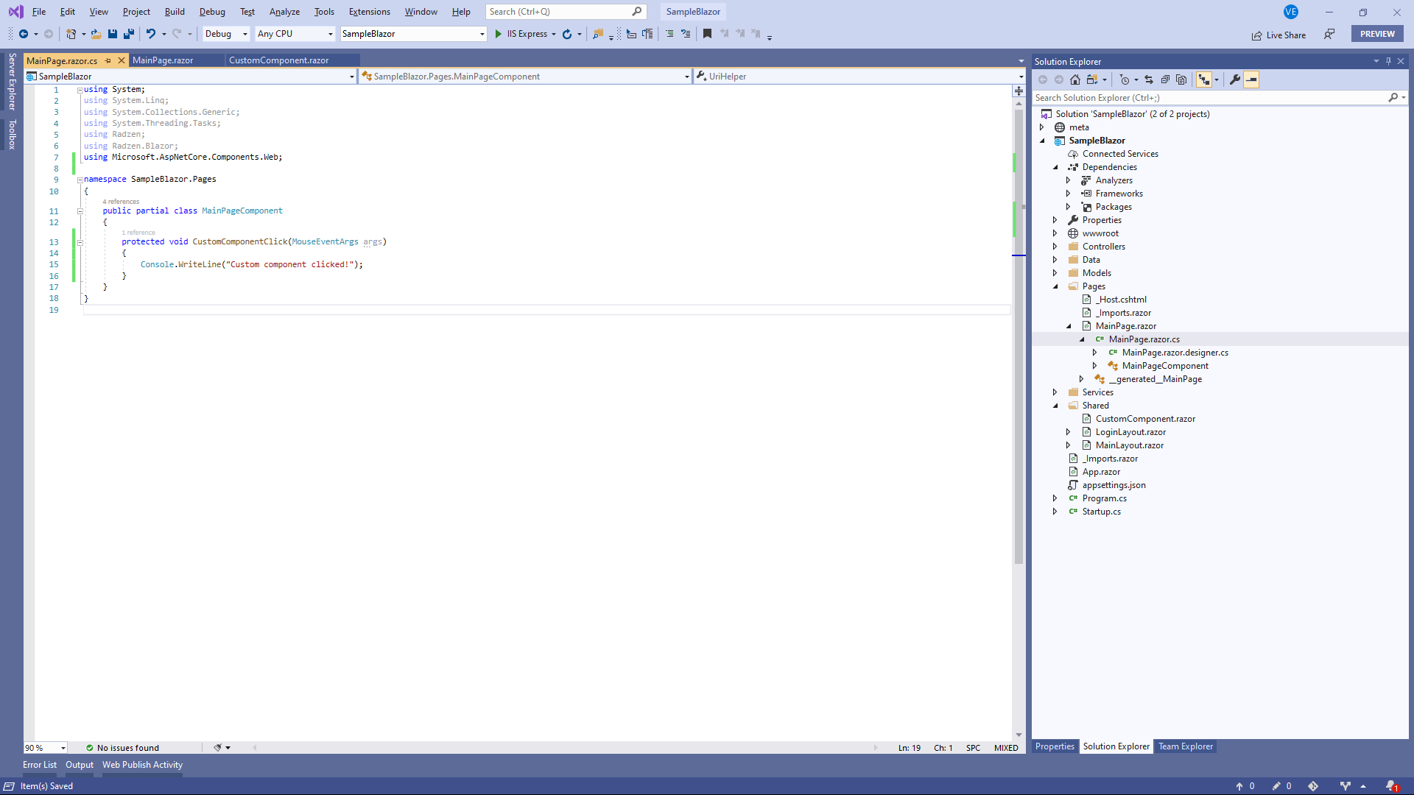Click Sync with Active Document arrows icon
Screen dimensions: 1414x795
pyautogui.click(x=1149, y=79)
